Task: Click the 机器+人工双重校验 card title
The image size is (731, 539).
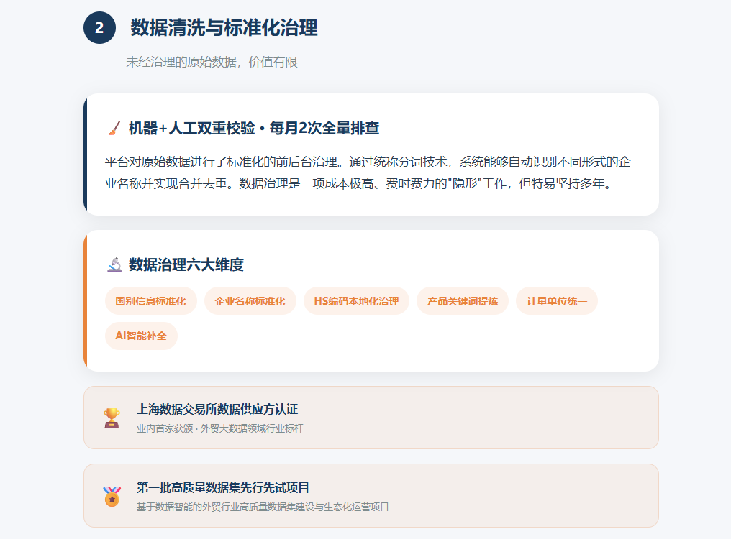Action: [254, 128]
